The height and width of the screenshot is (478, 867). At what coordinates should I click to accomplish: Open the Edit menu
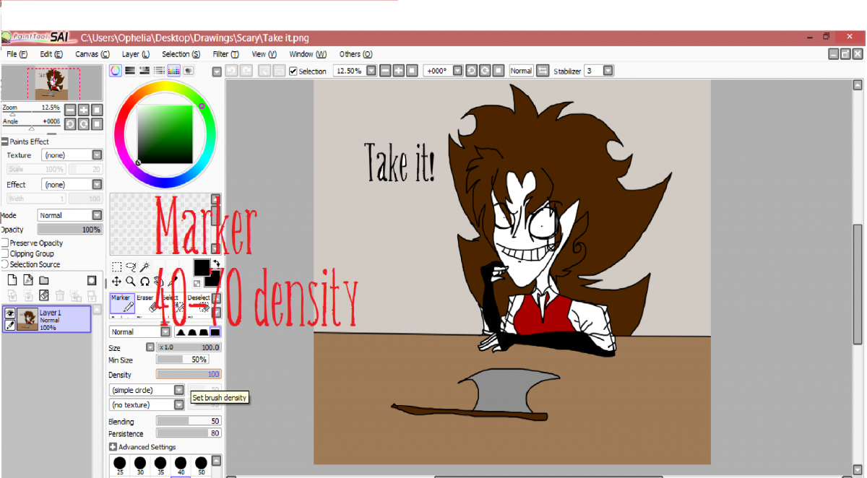(x=51, y=54)
